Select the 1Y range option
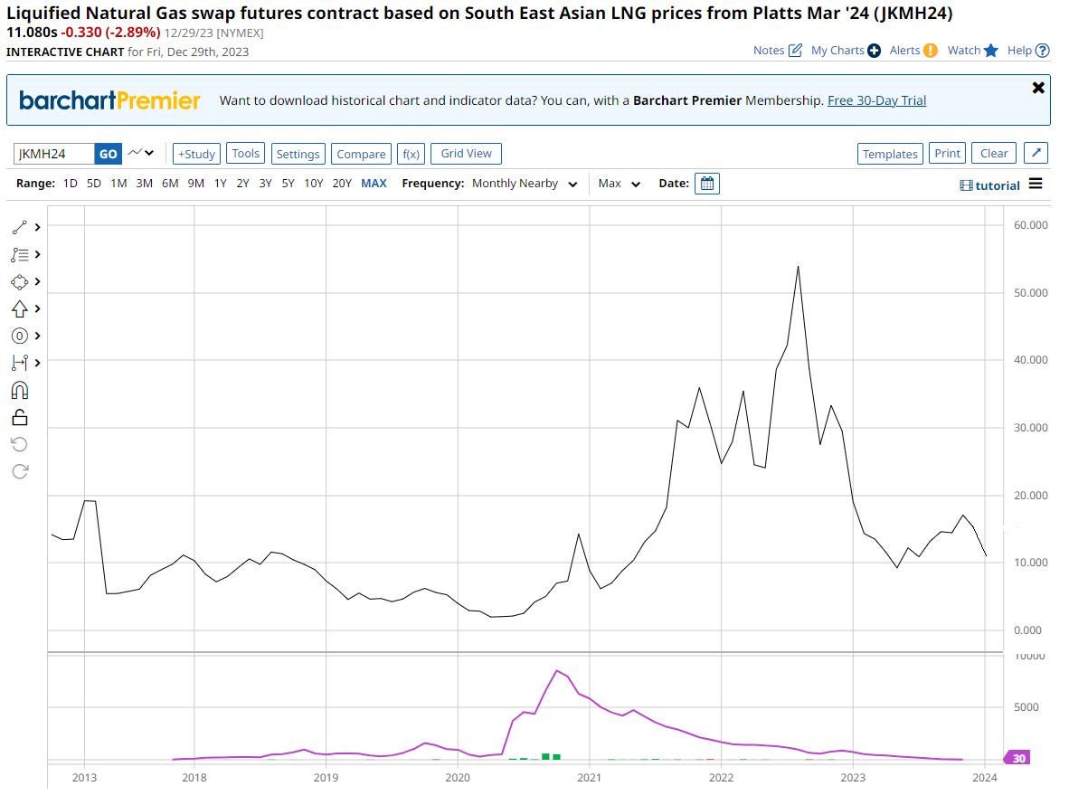This screenshot has height=805, width=1069. (220, 184)
